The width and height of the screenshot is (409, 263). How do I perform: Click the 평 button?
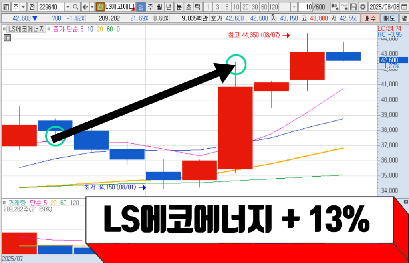(x=404, y=18)
